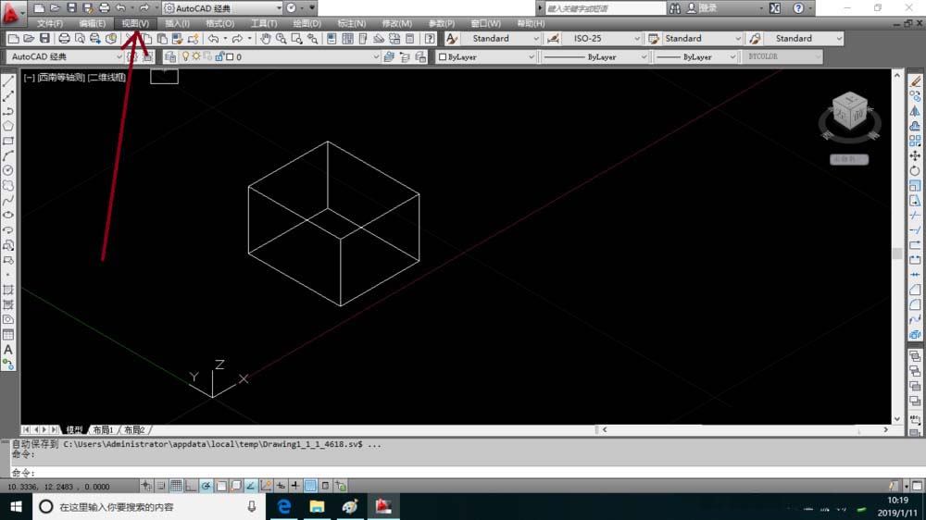Toggle 3D Object Snap in status bar
This screenshot has height=520, width=926.
[x=235, y=486]
